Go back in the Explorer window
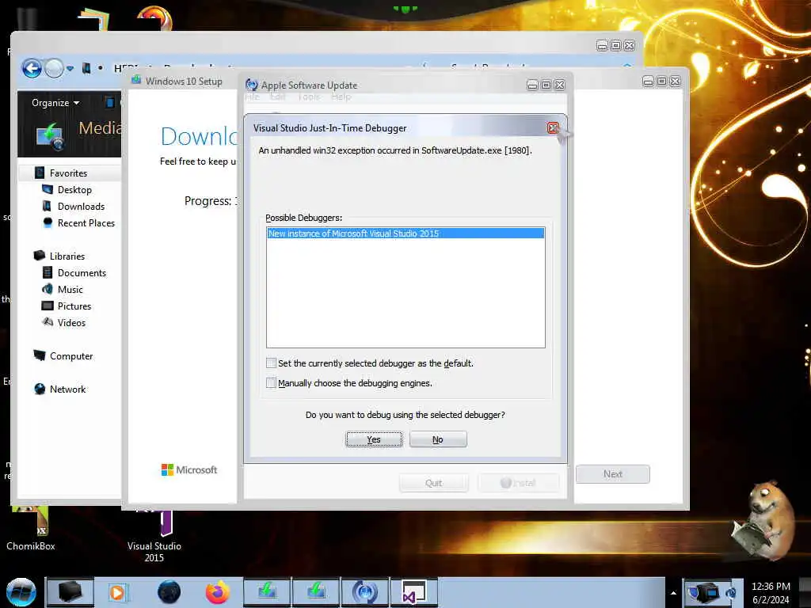 (x=32, y=68)
